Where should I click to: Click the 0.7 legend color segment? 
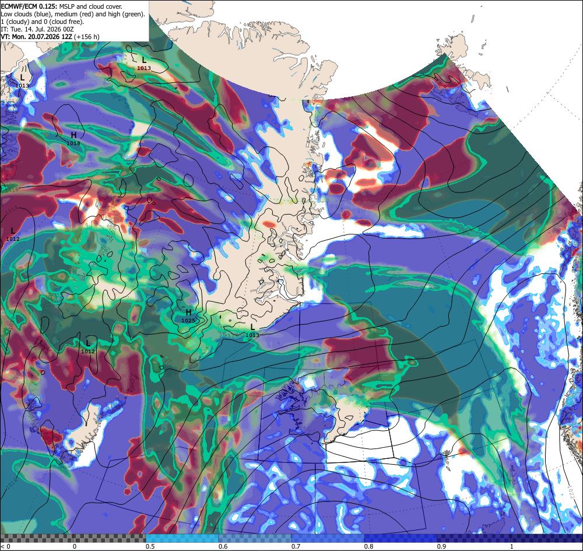point(327,538)
